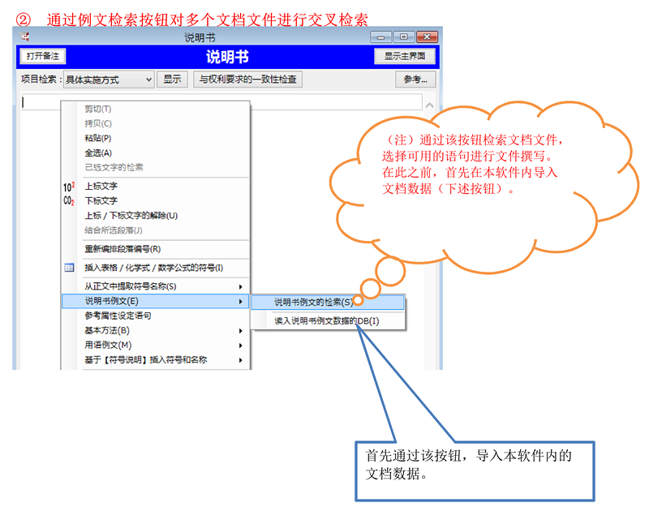Select 读入说明书例文数据的DB(I)
The image size is (649, 507).
[x=328, y=321]
